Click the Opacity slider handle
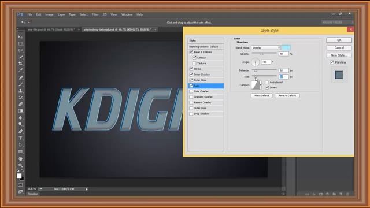Viewport: 370px width, 208px height. pyautogui.click(x=261, y=54)
